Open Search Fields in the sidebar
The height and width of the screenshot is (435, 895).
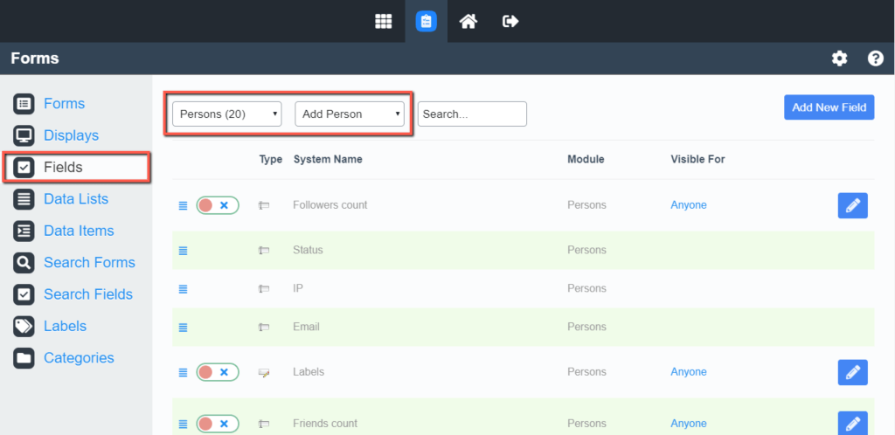coord(88,294)
